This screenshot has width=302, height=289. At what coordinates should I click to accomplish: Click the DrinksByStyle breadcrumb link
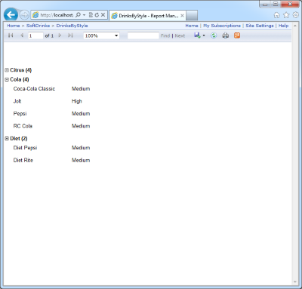click(72, 26)
